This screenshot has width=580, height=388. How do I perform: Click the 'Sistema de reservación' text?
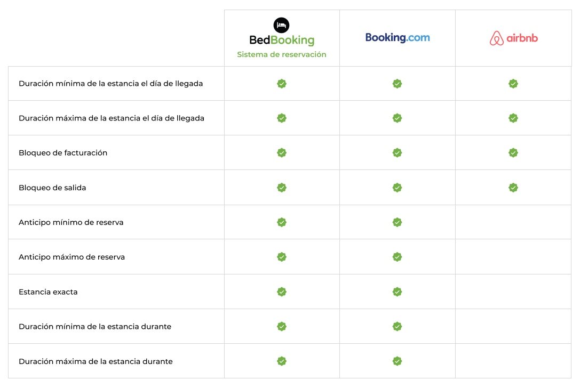[x=282, y=55]
